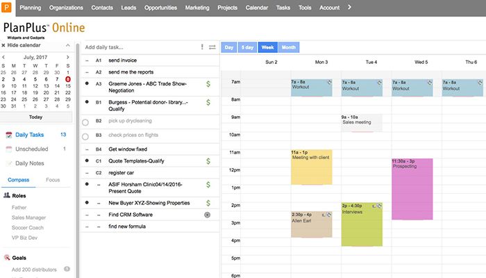
Task: Click the Today button under mini calendar
Action: (36, 117)
